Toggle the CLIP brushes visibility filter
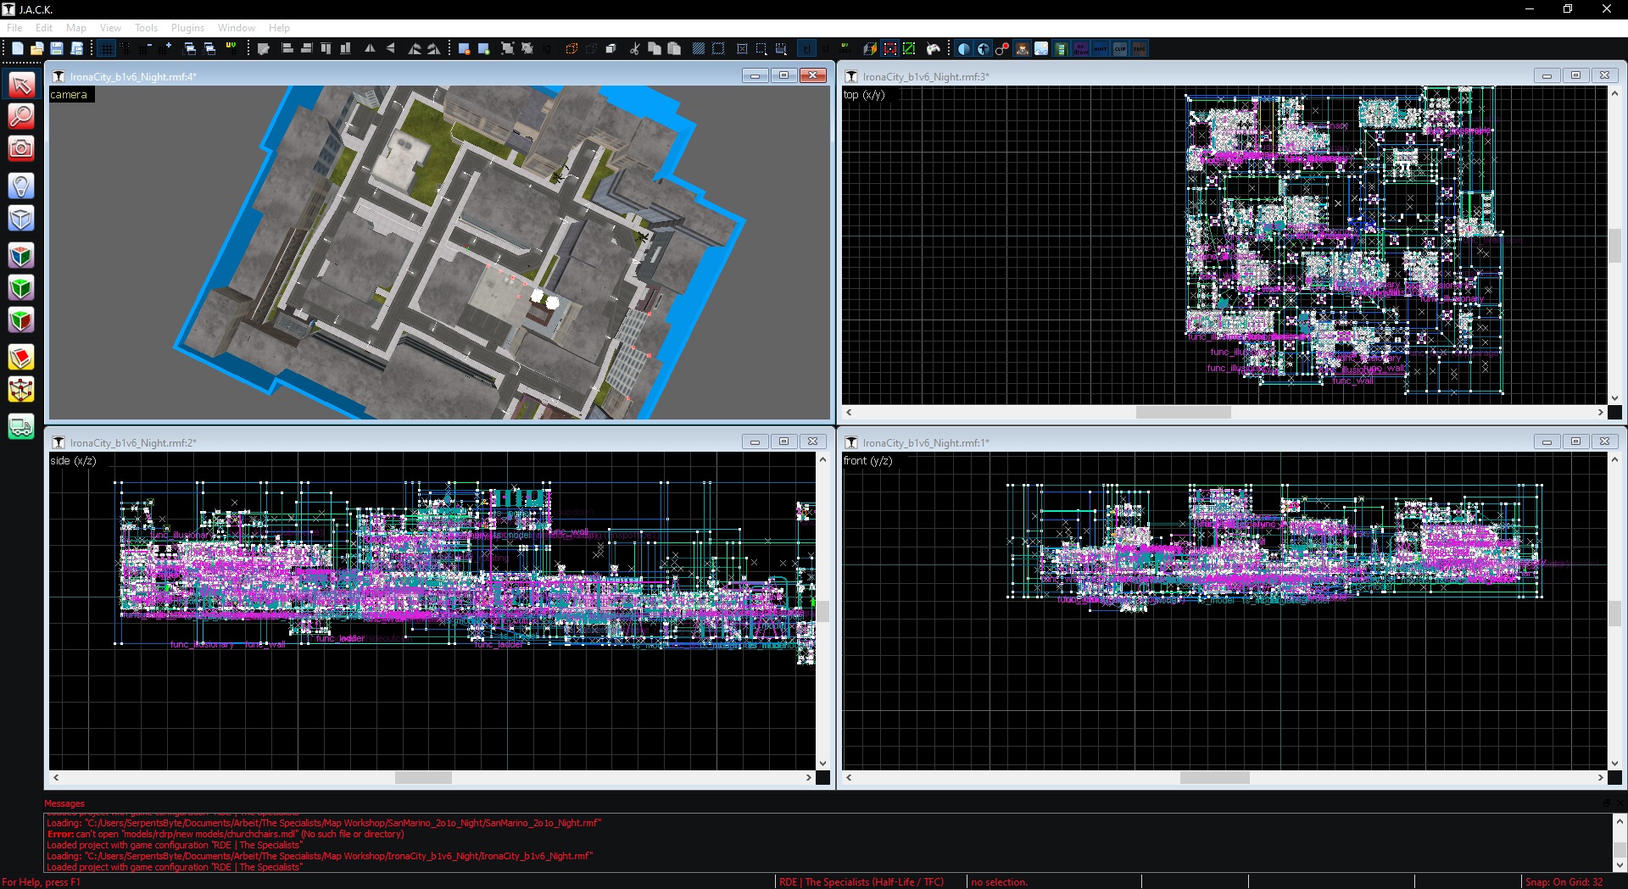The height and width of the screenshot is (889, 1628). coord(1120,49)
